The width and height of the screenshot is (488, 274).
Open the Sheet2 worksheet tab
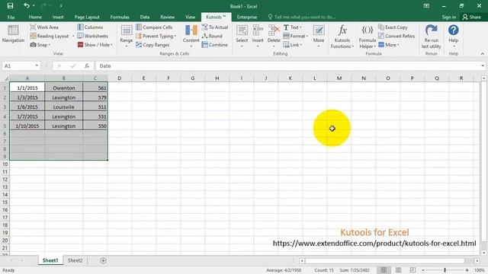(75, 260)
